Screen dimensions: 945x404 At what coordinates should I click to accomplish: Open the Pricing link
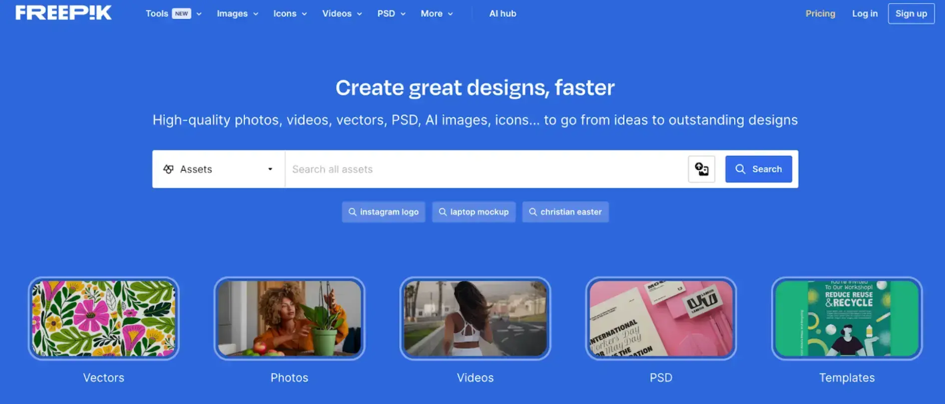(x=820, y=13)
